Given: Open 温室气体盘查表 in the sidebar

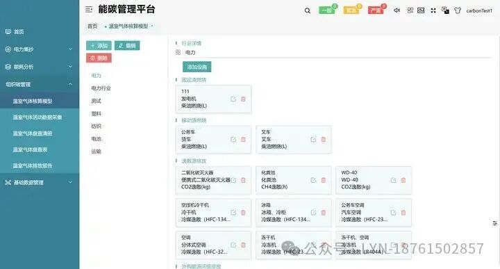Looking at the screenshot, I should pos(40,149).
